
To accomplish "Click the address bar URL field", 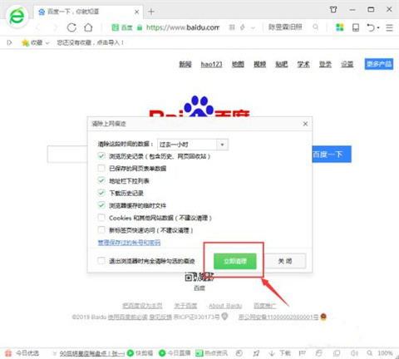I will (183, 27).
